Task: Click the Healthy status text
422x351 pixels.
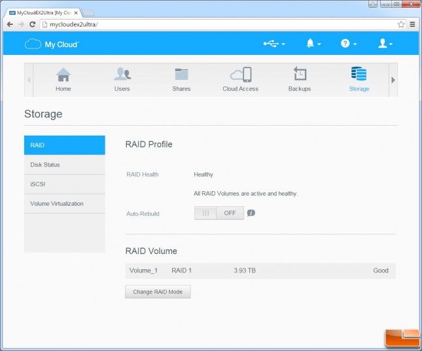Action: click(x=203, y=175)
